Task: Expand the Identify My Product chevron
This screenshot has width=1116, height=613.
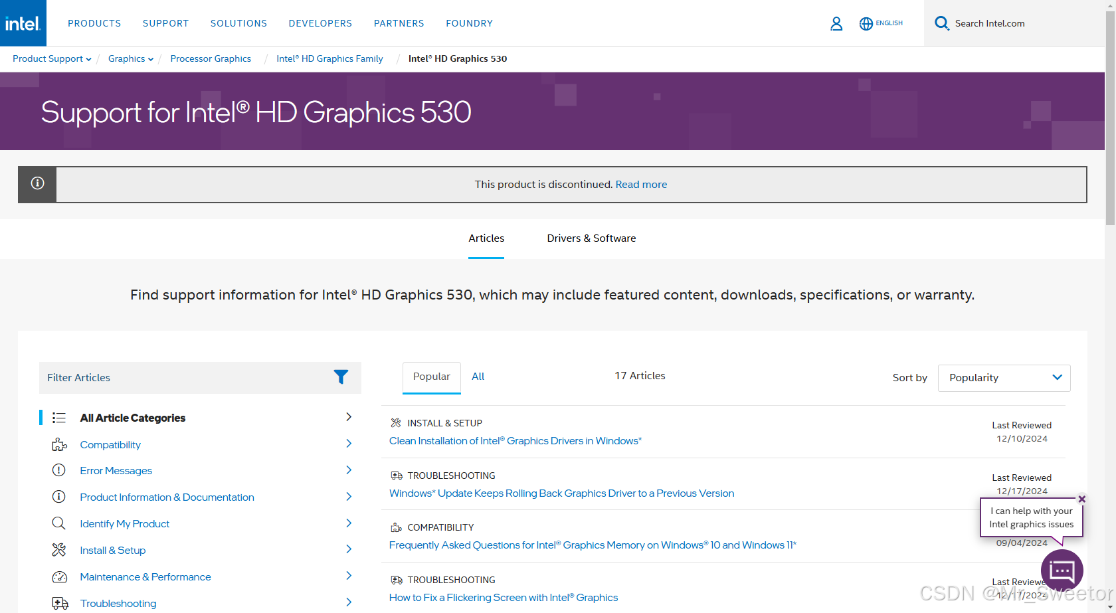Action: coord(349,523)
